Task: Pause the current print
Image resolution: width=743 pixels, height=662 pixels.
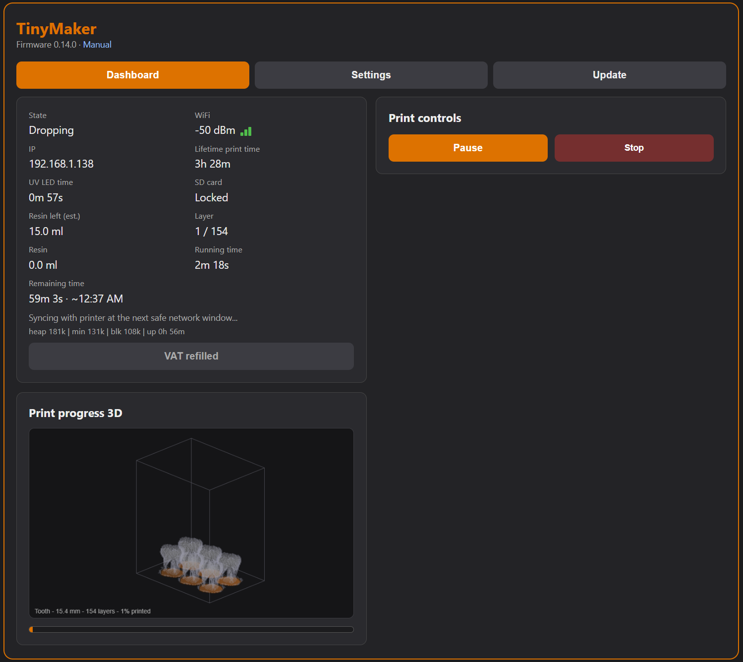Action: point(468,148)
